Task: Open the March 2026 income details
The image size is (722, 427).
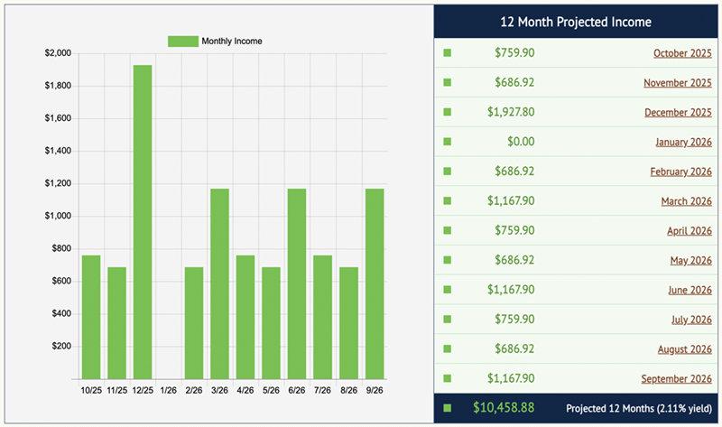Action: point(684,201)
